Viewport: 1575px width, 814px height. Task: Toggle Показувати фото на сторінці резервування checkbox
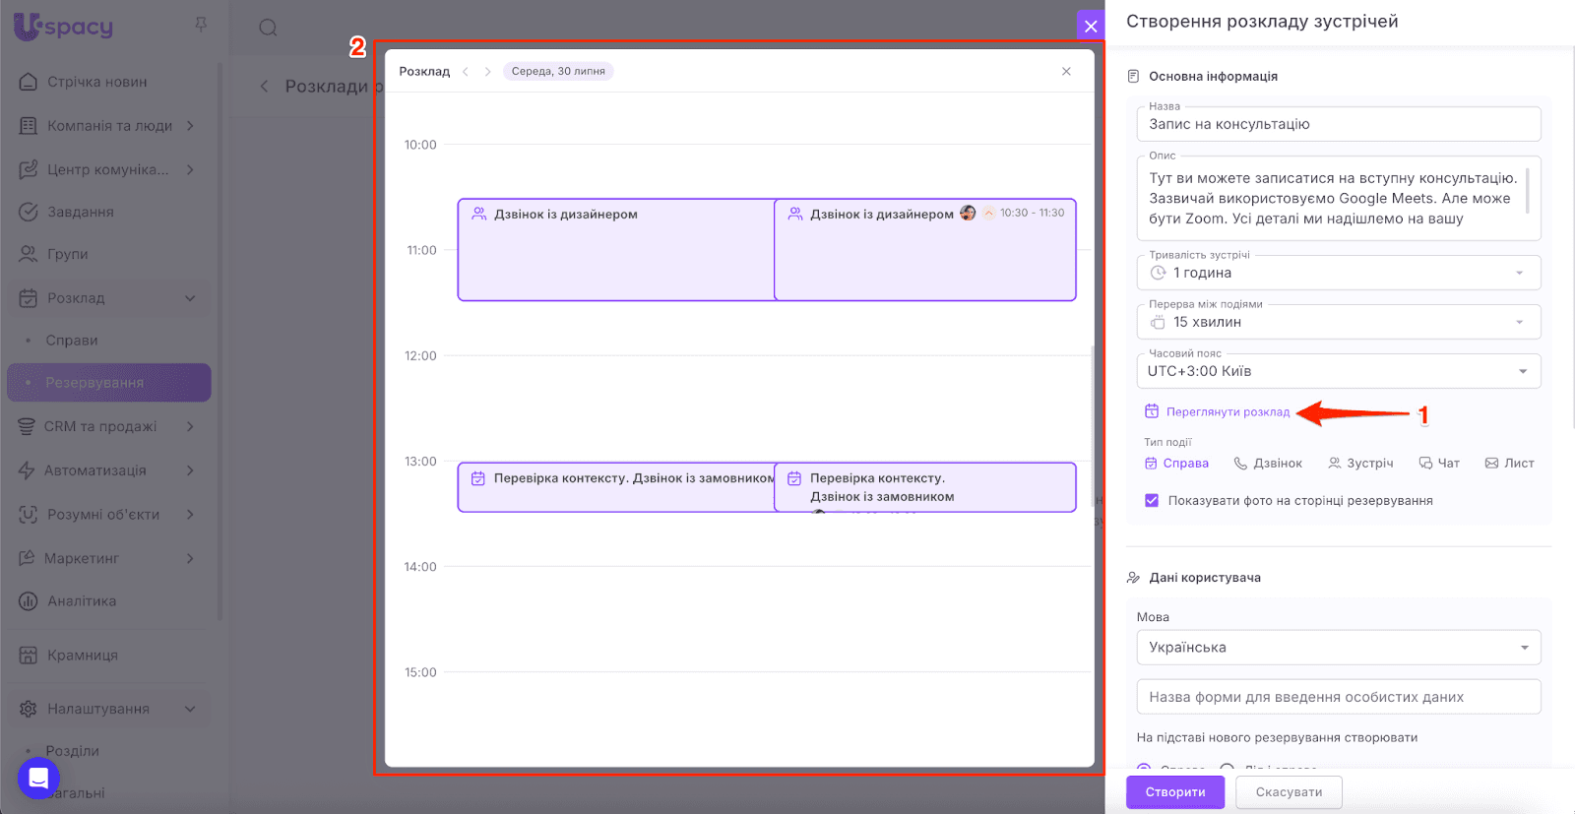[1152, 500]
